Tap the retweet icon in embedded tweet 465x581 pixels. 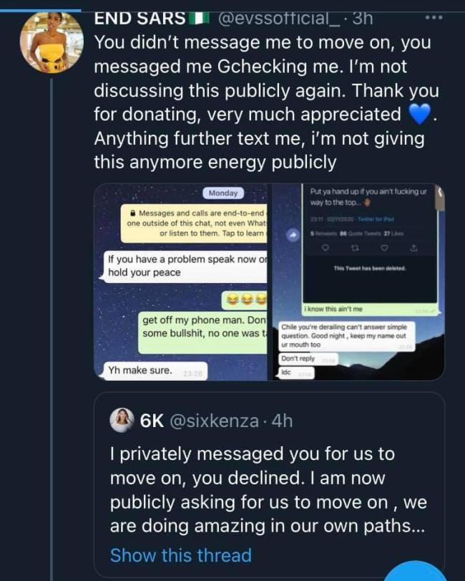[354, 249]
